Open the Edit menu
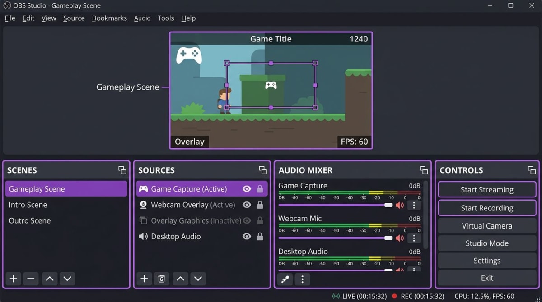The image size is (542, 302). pos(28,18)
